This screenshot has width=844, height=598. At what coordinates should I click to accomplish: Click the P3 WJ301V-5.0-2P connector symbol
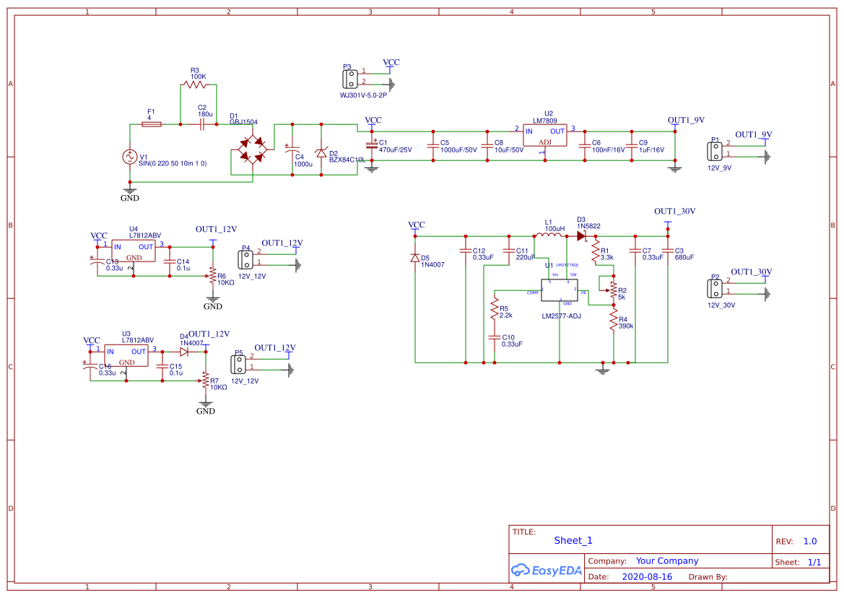click(349, 77)
